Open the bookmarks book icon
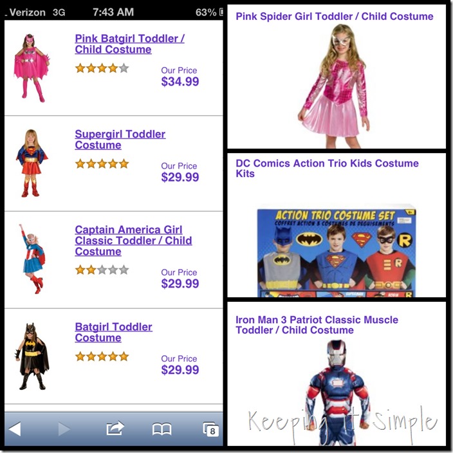Viewport: 453px width, 453px height. (162, 429)
